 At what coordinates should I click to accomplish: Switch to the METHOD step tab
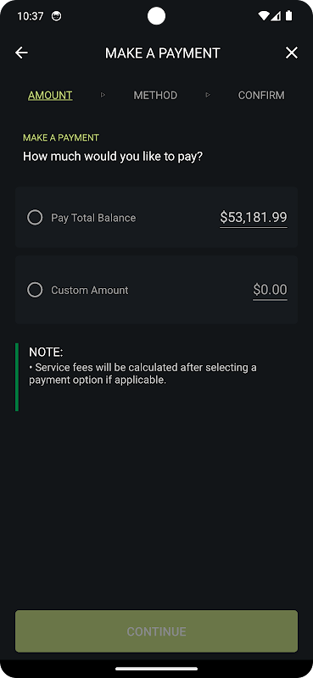[155, 95]
